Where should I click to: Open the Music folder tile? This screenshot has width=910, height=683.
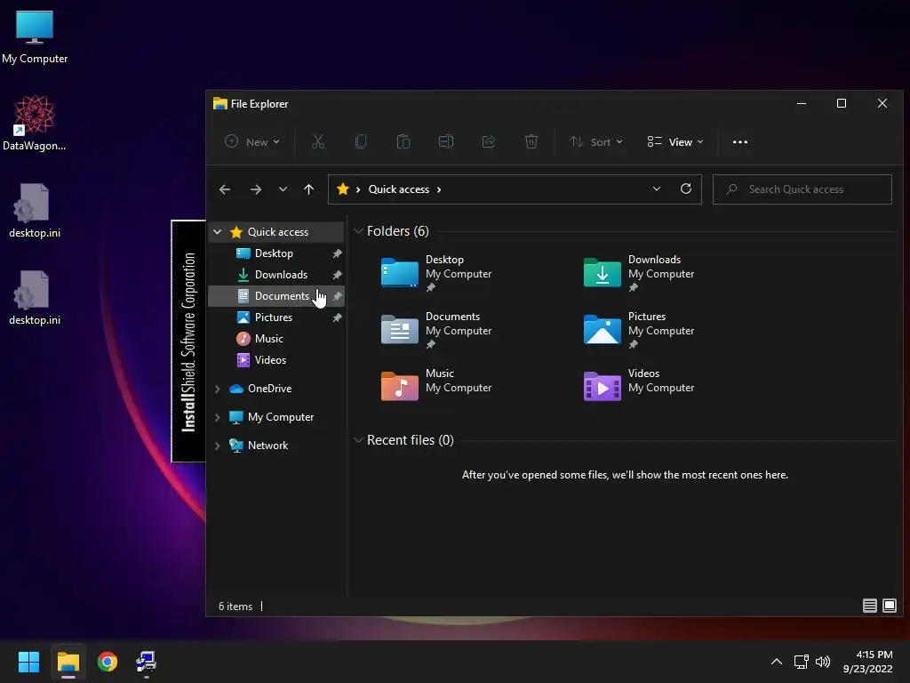coord(436,384)
